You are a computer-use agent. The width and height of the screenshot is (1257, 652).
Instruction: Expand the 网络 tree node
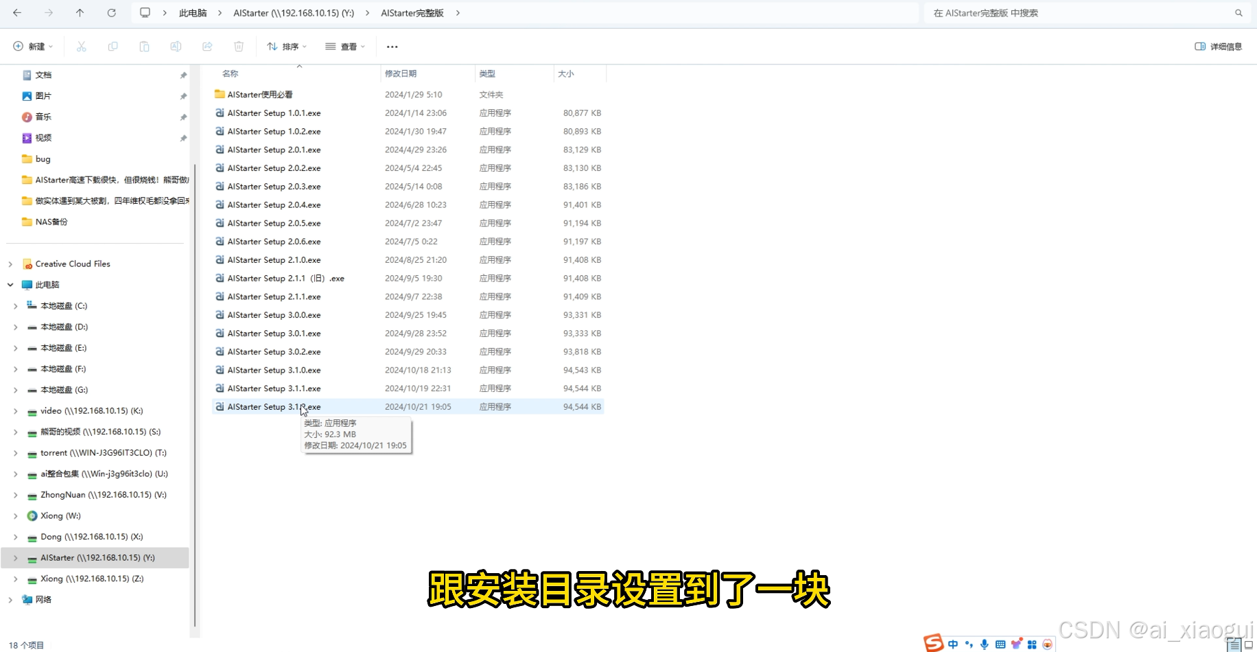pyautogui.click(x=10, y=600)
